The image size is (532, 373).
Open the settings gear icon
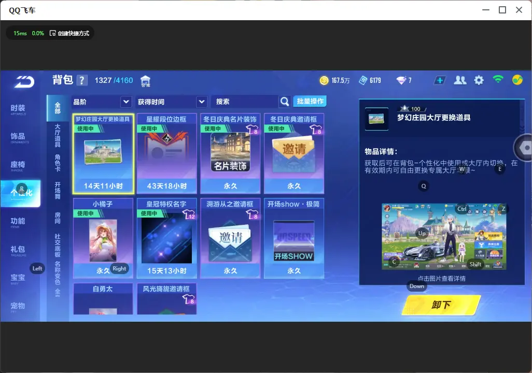479,80
